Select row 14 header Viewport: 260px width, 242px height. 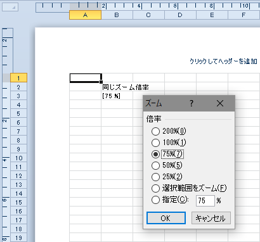pyautogui.click(x=18, y=193)
